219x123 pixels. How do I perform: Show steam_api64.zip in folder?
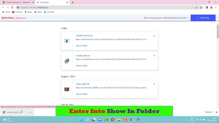tap(82, 94)
